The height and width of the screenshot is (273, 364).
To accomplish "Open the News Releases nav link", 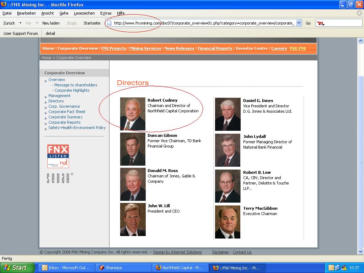I will (179, 48).
